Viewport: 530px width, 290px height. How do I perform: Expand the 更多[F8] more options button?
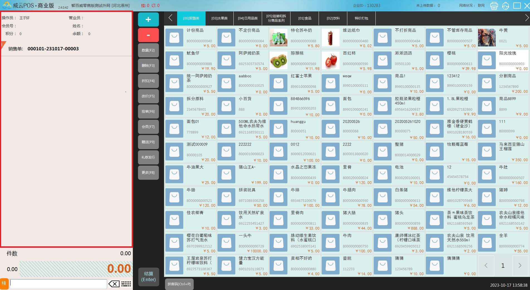click(148, 173)
